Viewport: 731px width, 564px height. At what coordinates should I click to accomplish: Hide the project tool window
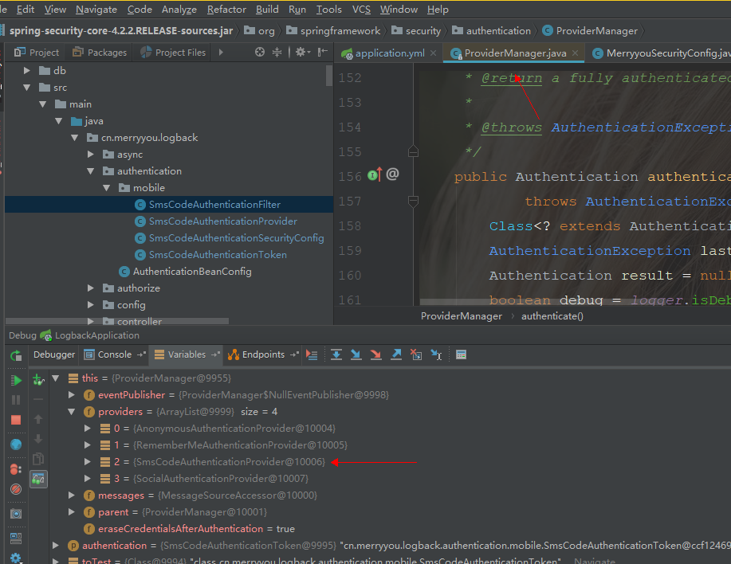point(323,52)
